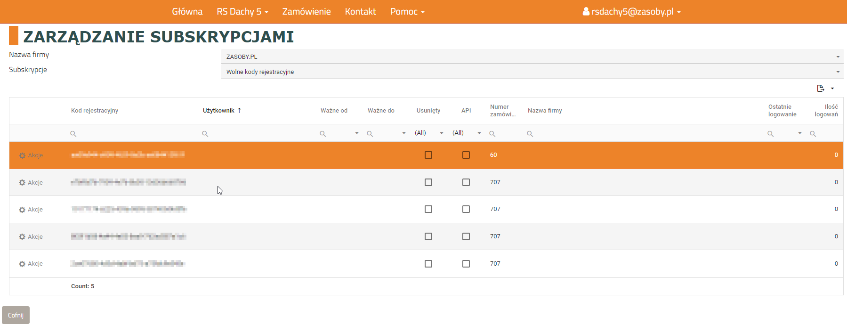847x333 pixels.
Task: Sort by Użytkownik column header
Action: (218, 111)
